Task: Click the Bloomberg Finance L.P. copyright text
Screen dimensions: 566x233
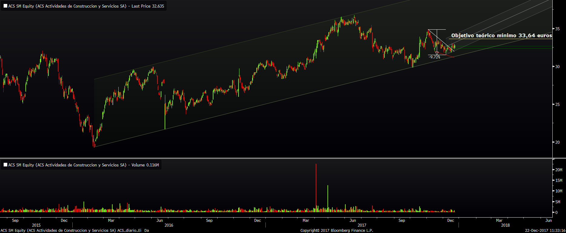Action: coord(337,231)
